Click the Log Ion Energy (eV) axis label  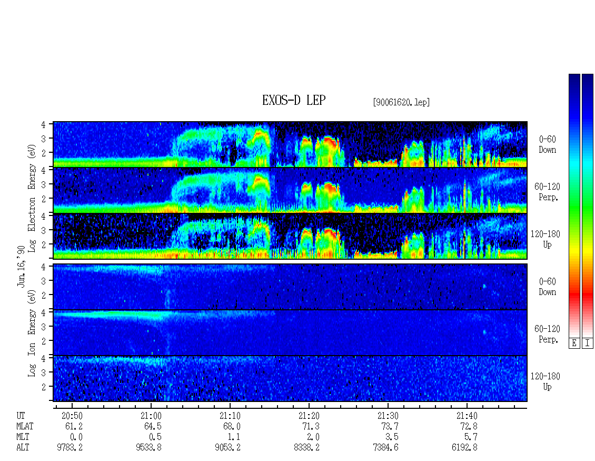point(32,333)
